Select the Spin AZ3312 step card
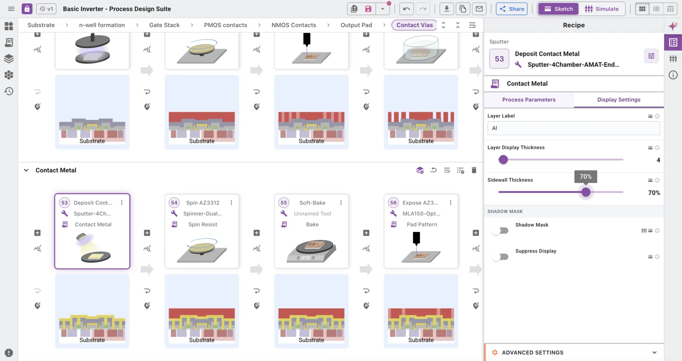682x361 pixels. [x=202, y=231]
